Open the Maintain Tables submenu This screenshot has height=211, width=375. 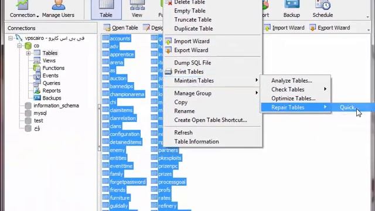coord(213,81)
